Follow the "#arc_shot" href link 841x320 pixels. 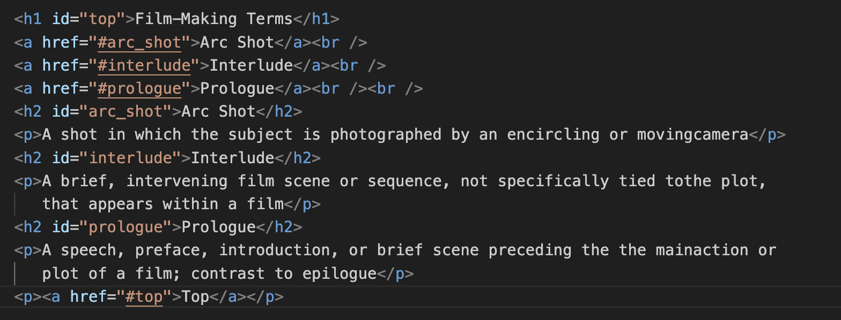tap(140, 42)
